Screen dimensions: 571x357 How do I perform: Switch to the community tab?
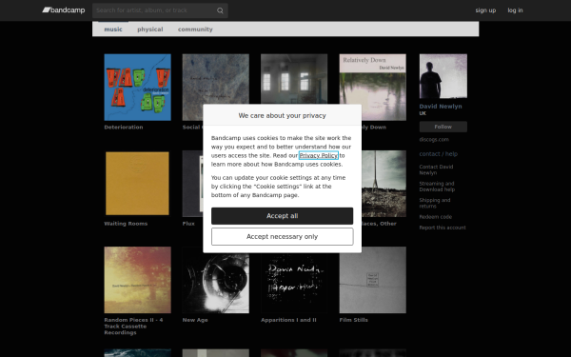(195, 30)
